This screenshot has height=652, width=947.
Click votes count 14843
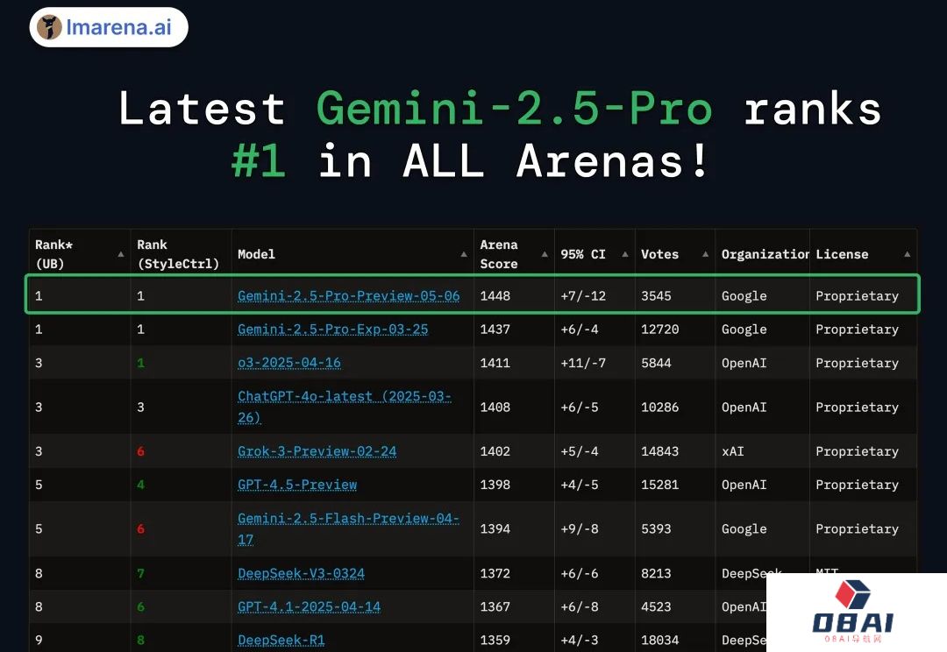point(660,451)
